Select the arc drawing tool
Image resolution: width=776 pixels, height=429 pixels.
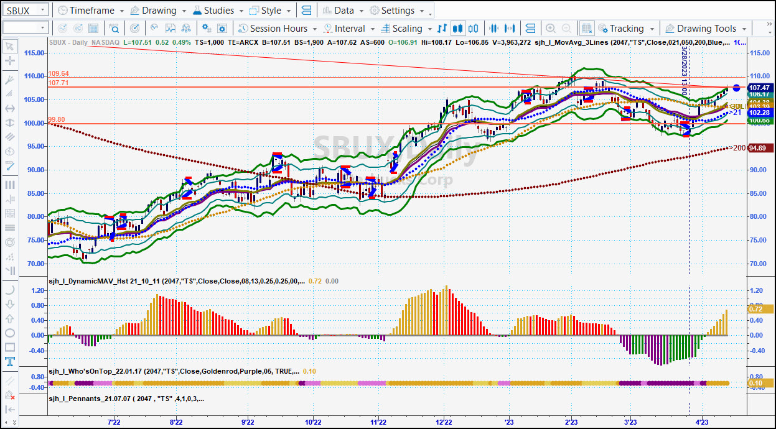(10, 290)
